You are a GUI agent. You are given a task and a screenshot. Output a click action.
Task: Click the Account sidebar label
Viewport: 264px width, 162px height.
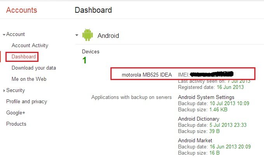point(15,34)
